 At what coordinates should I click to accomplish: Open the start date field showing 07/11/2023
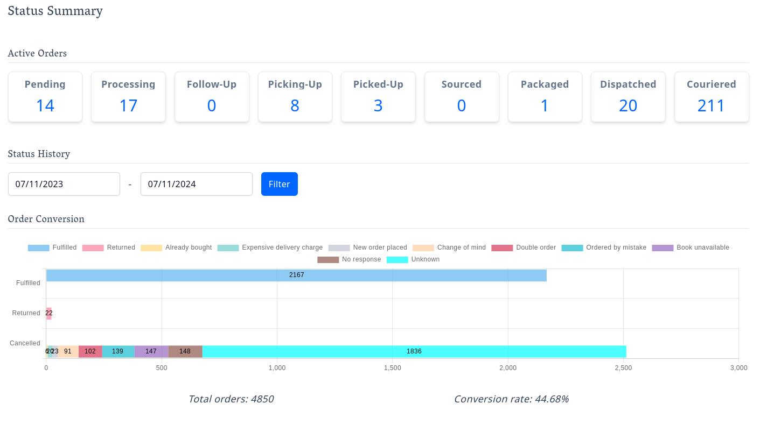[64, 183]
